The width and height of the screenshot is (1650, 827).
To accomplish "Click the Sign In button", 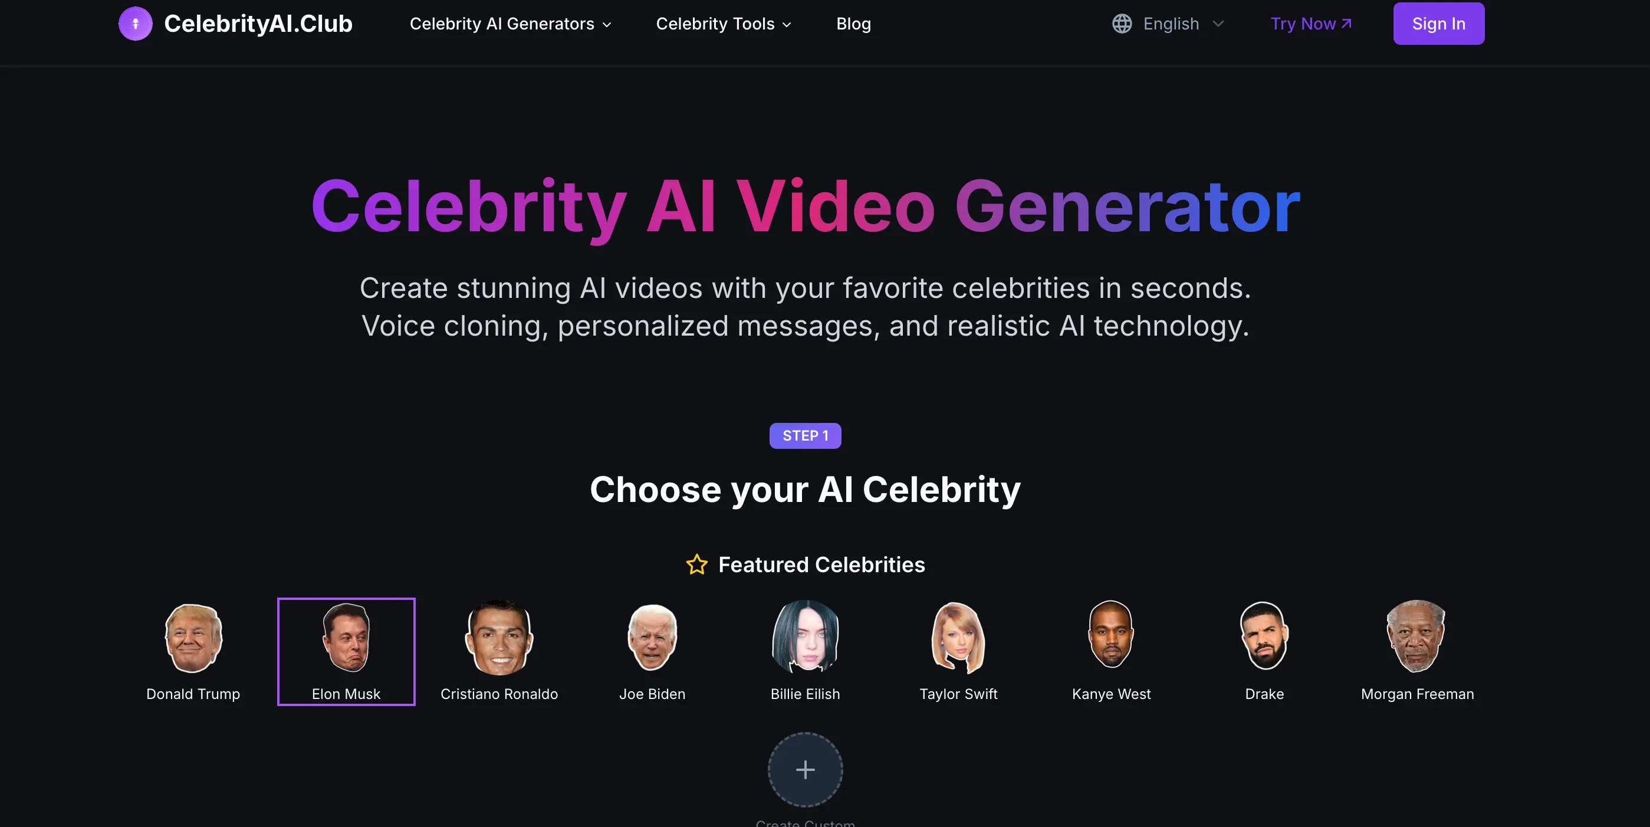I will pos(1439,24).
